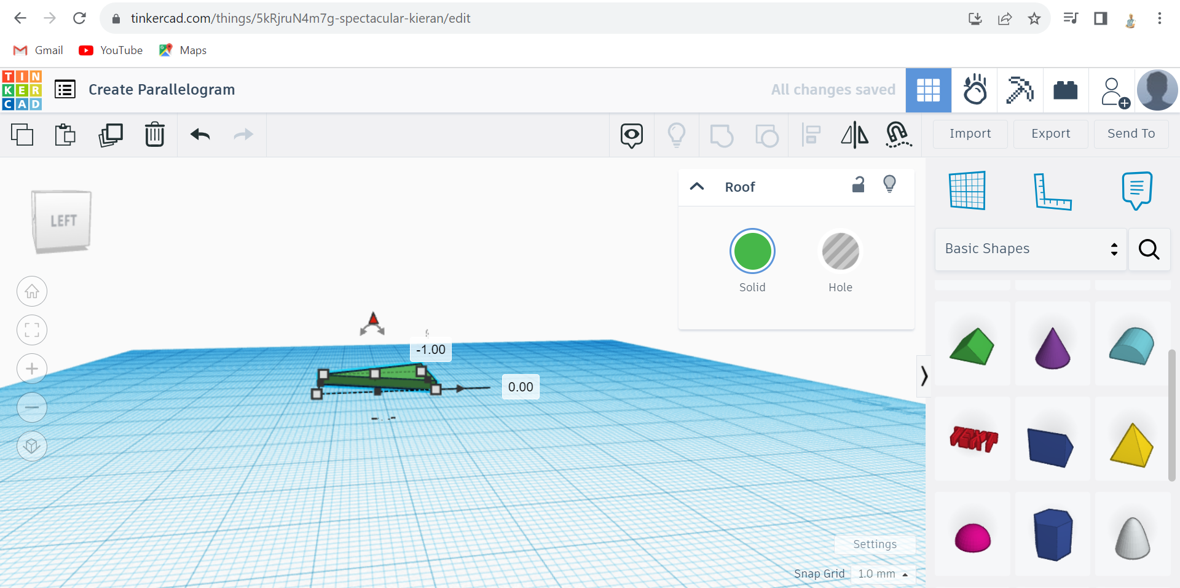Switch to 3D design grid view
Screen dimensions: 1180x588
click(x=929, y=90)
